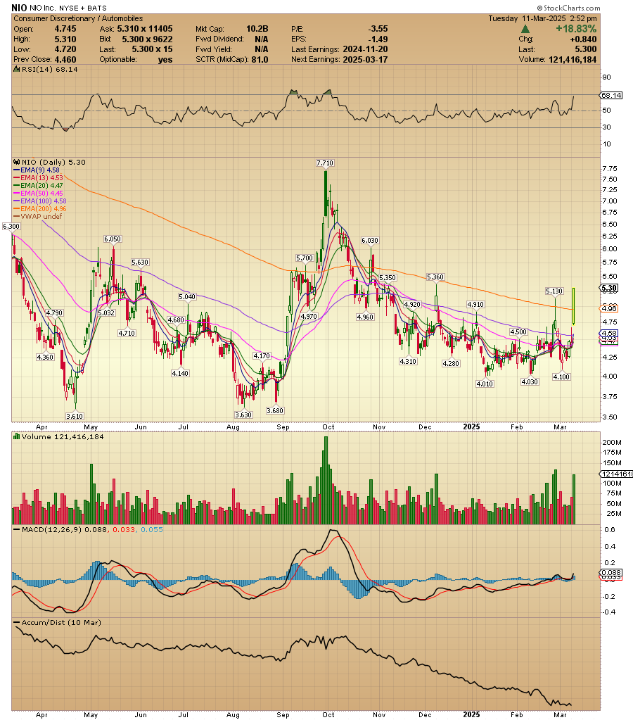The image size is (633, 720).
Task: Click the 5.360 price label
Action: pos(435,277)
